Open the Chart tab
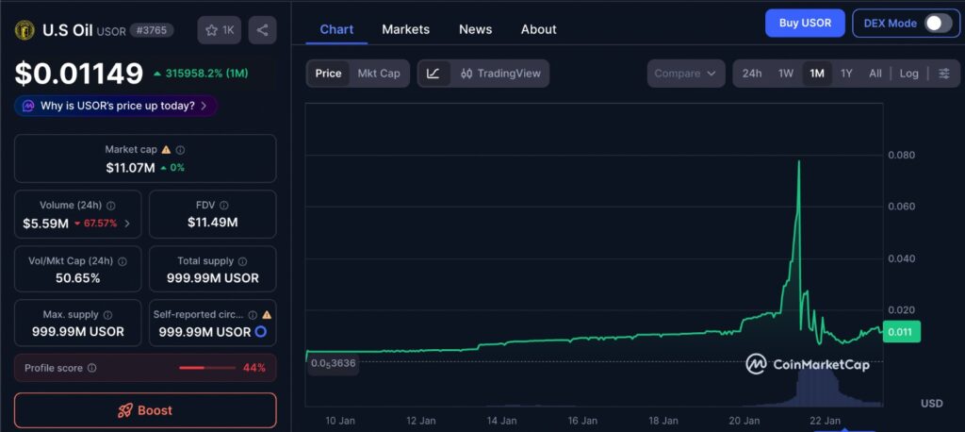The width and height of the screenshot is (965, 432). (x=336, y=29)
